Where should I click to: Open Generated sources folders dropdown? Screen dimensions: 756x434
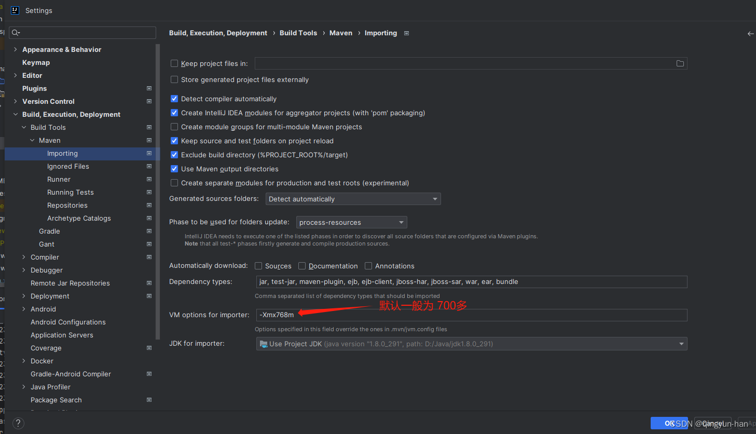353,199
